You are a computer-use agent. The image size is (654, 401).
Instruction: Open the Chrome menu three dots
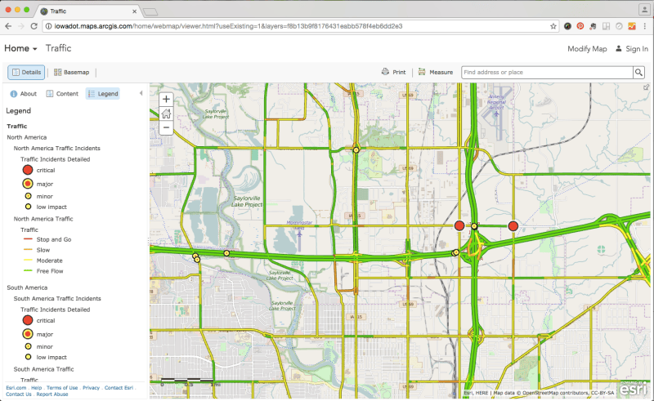645,26
